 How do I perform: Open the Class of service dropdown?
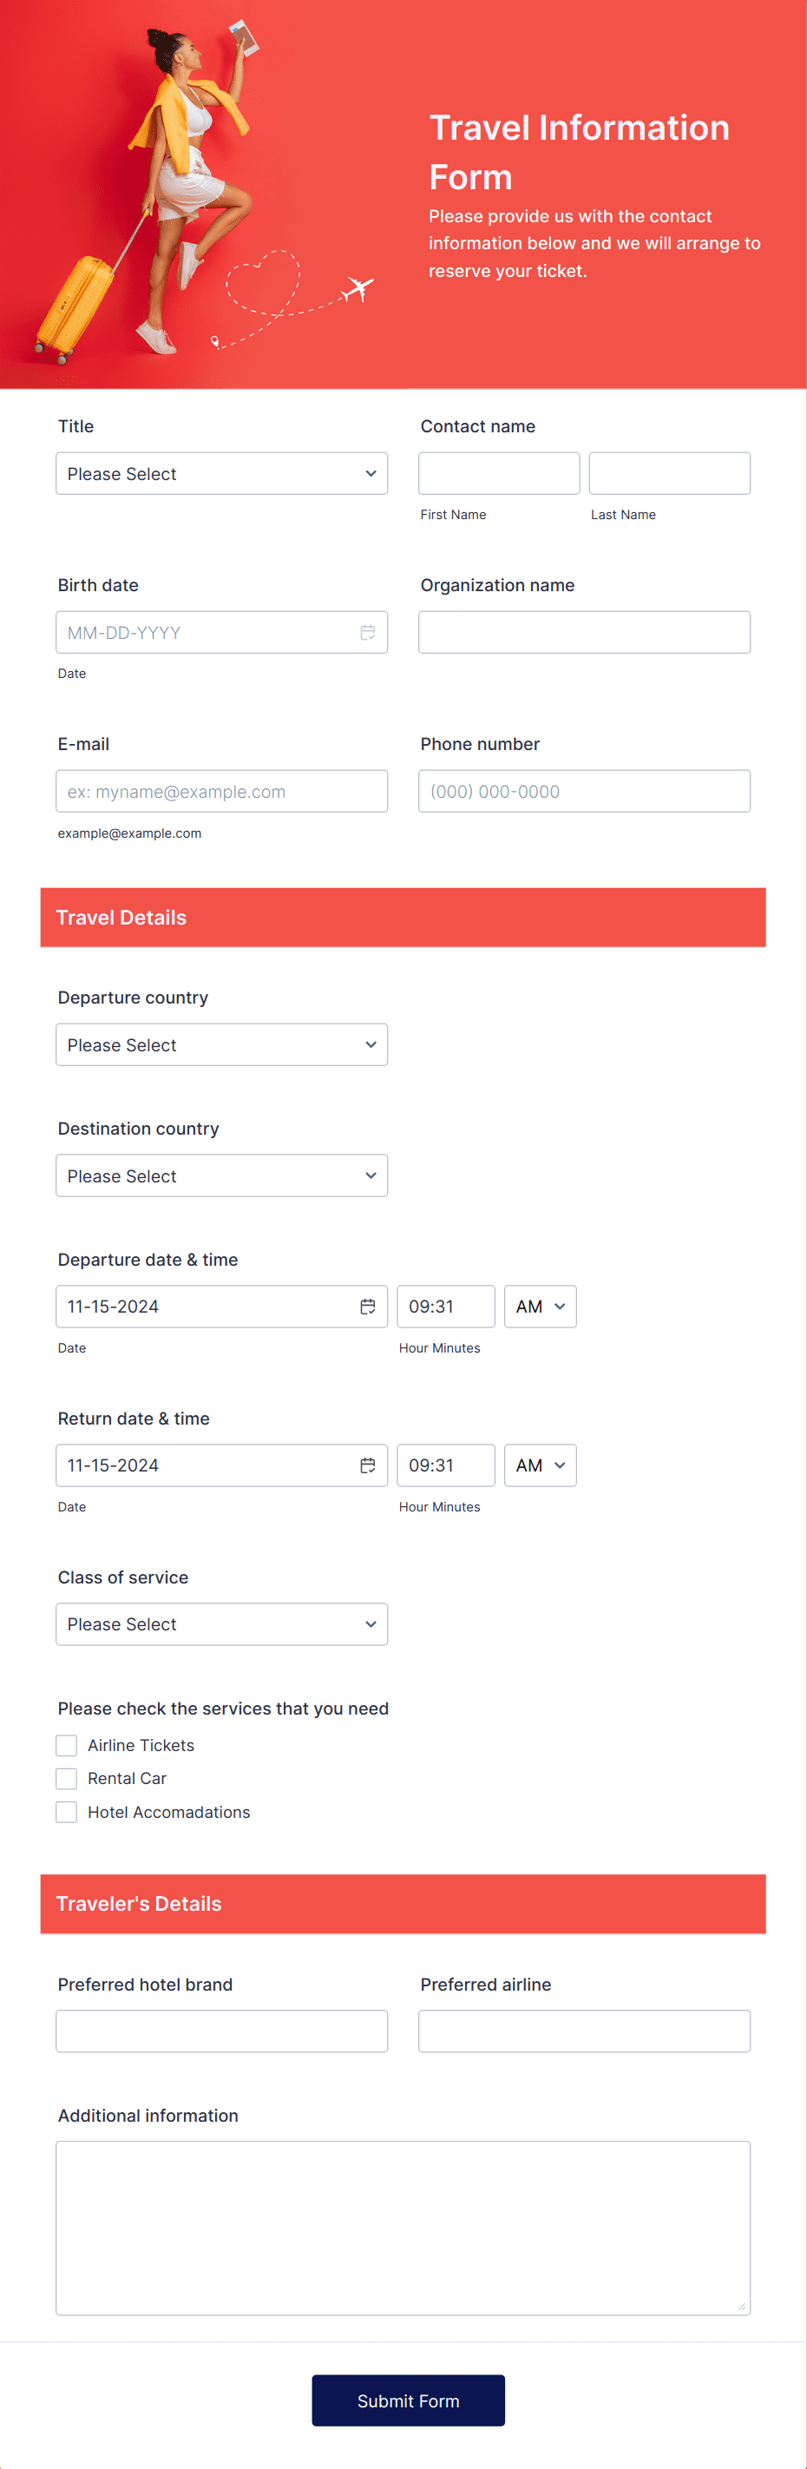(221, 1623)
